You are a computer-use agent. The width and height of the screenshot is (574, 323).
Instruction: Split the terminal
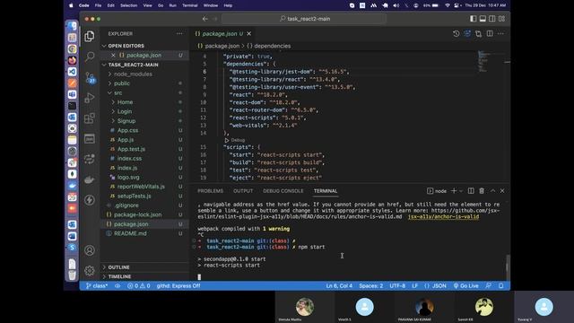point(471,191)
